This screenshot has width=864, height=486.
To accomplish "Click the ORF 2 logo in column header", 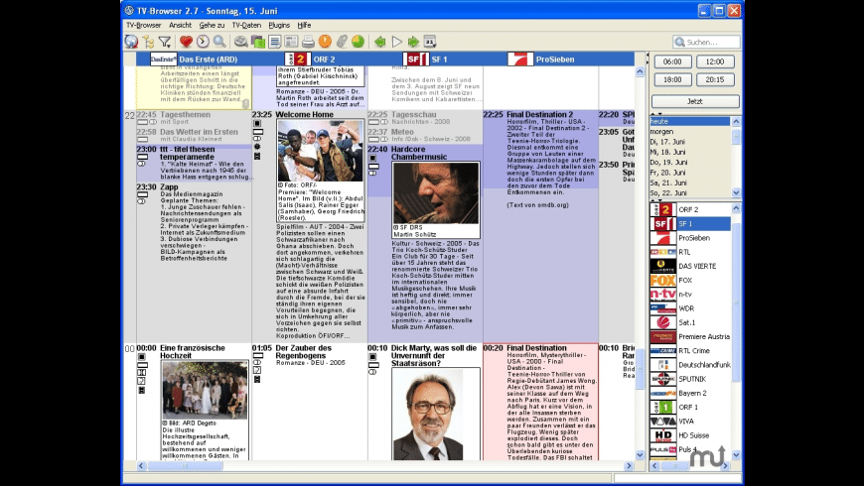I will (x=298, y=59).
